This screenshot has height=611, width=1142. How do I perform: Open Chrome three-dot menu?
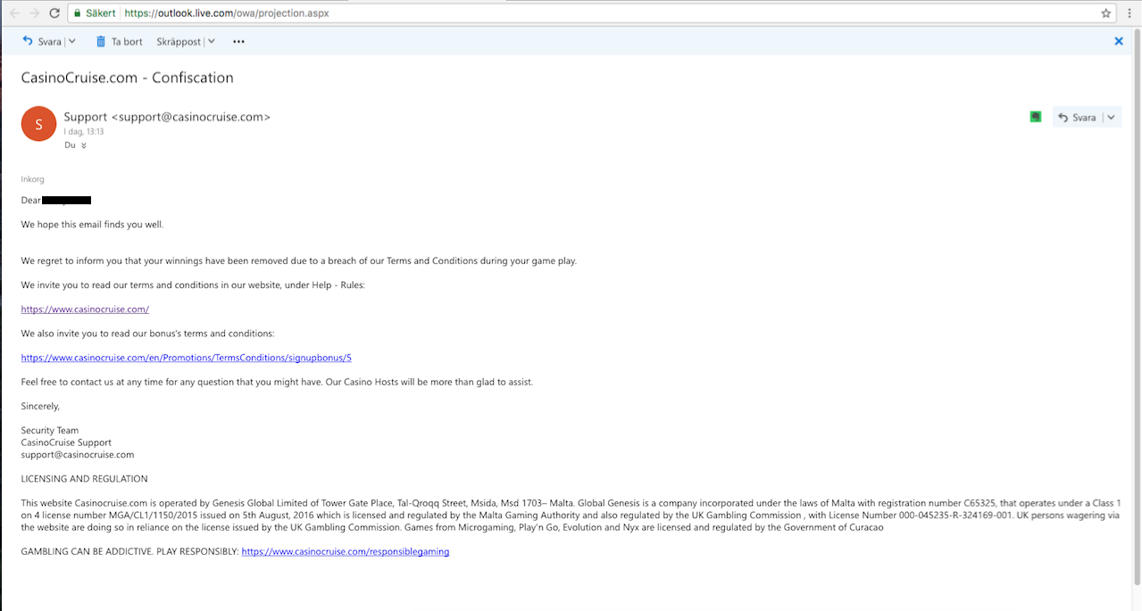coord(1130,13)
